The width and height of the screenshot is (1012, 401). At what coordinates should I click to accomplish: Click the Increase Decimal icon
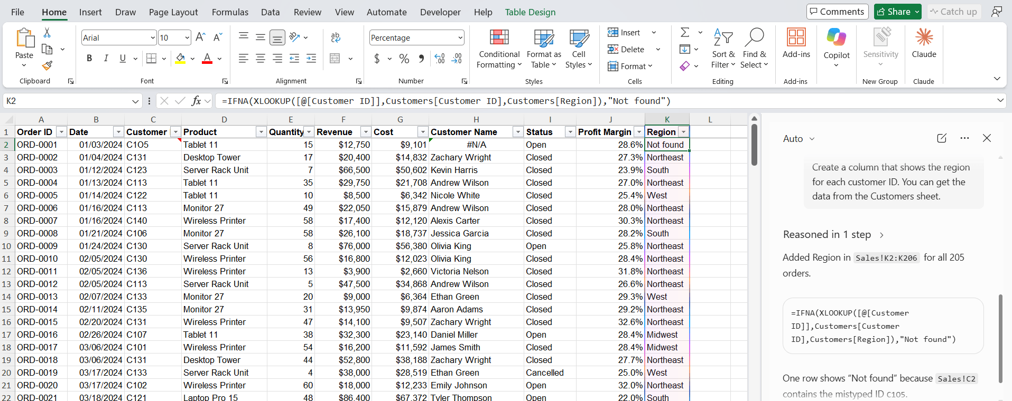[x=440, y=58]
